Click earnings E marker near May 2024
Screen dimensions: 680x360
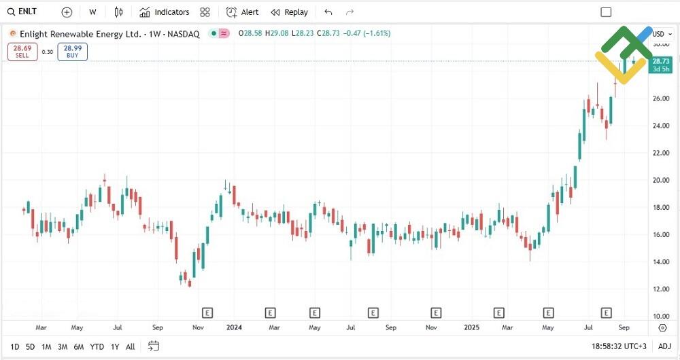point(315,312)
